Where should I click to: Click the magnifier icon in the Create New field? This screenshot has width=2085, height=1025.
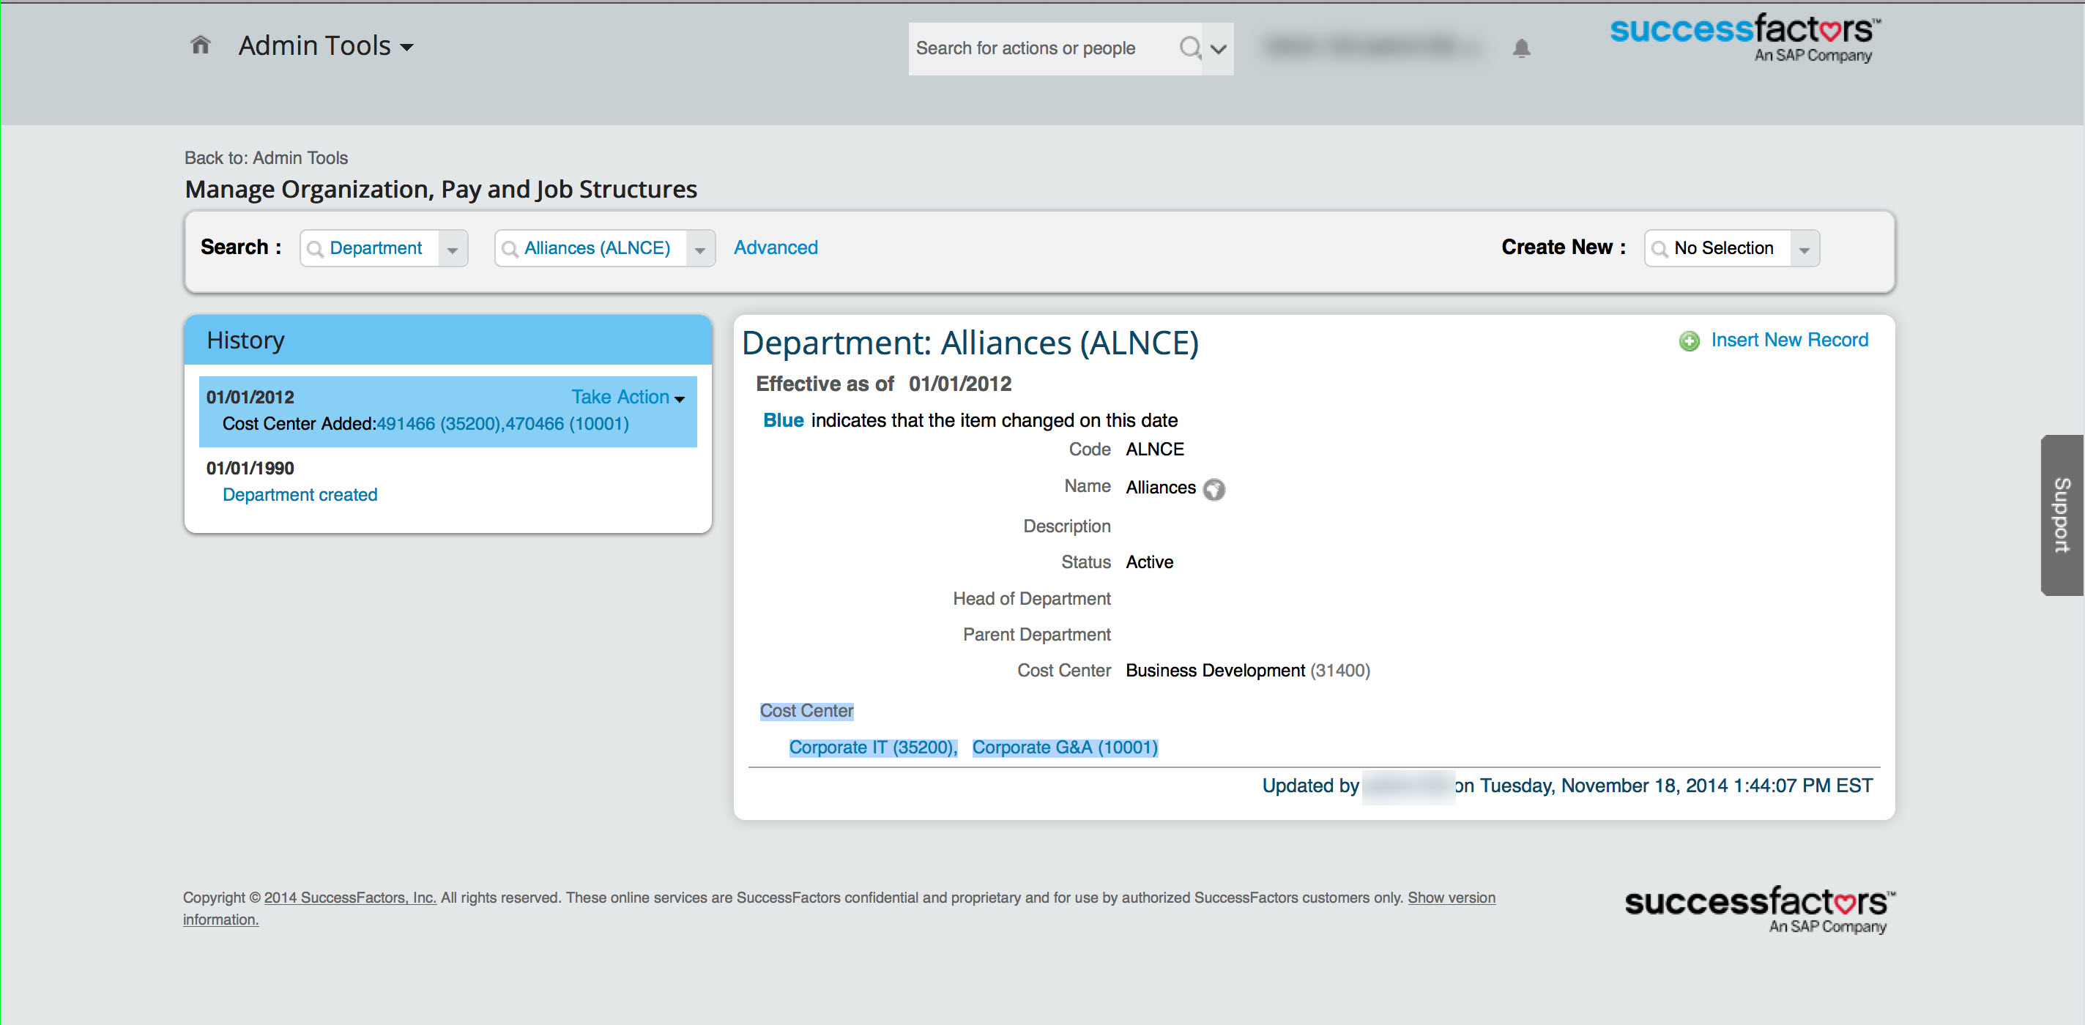click(x=1660, y=248)
